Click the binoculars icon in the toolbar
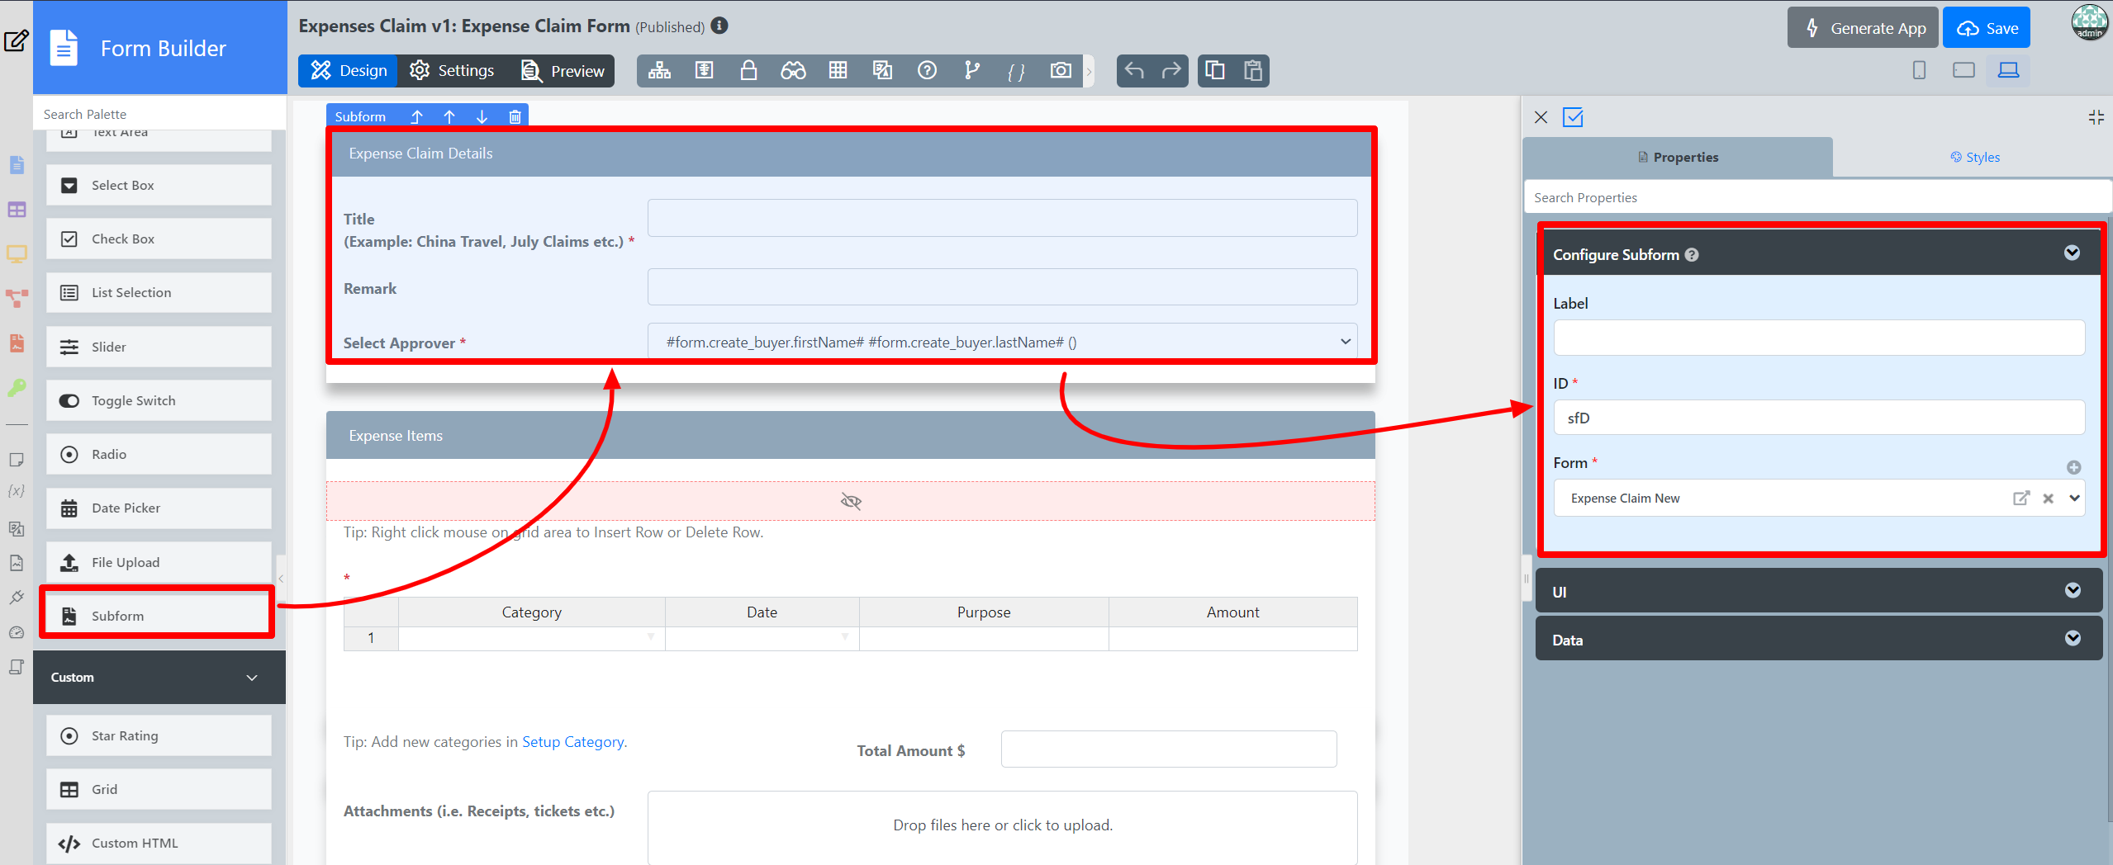This screenshot has height=865, width=2113. click(793, 71)
